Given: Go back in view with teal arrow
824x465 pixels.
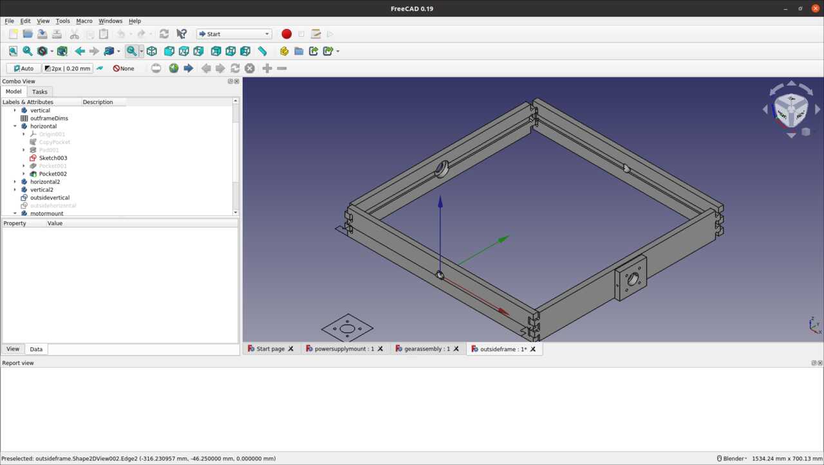Looking at the screenshot, I should click(80, 51).
